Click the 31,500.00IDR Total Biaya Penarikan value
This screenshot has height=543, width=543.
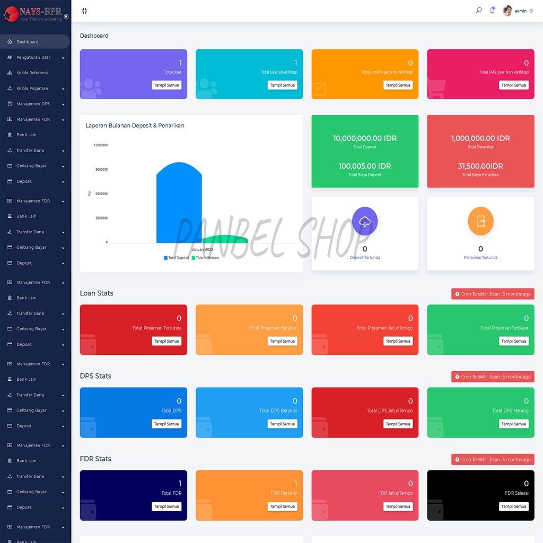(x=480, y=166)
